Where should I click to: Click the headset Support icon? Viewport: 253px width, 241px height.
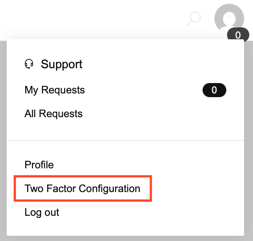click(x=29, y=64)
